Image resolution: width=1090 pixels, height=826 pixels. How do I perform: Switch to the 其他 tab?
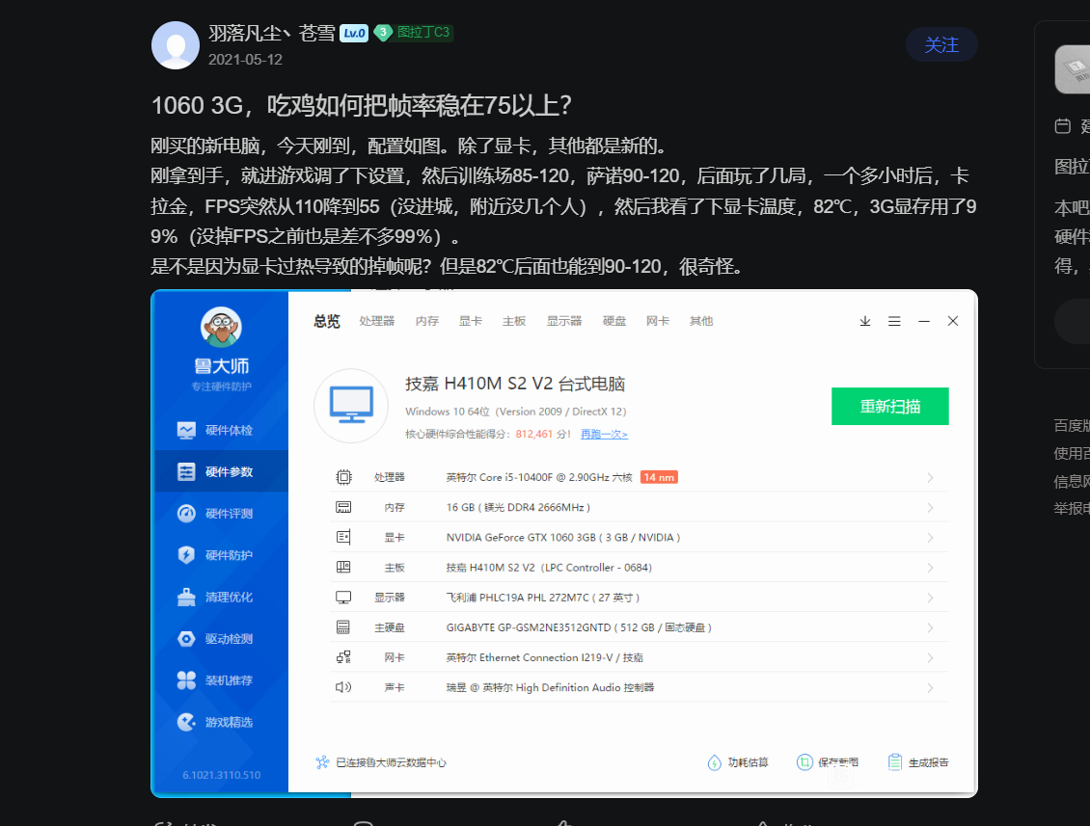pyautogui.click(x=701, y=321)
